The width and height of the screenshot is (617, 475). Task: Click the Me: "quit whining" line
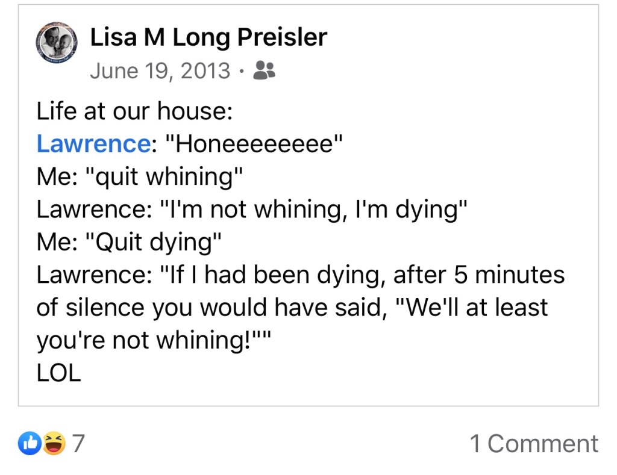140,177
